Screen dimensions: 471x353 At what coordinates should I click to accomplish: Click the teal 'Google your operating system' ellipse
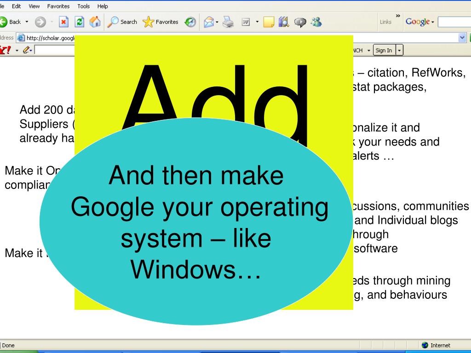click(196, 222)
